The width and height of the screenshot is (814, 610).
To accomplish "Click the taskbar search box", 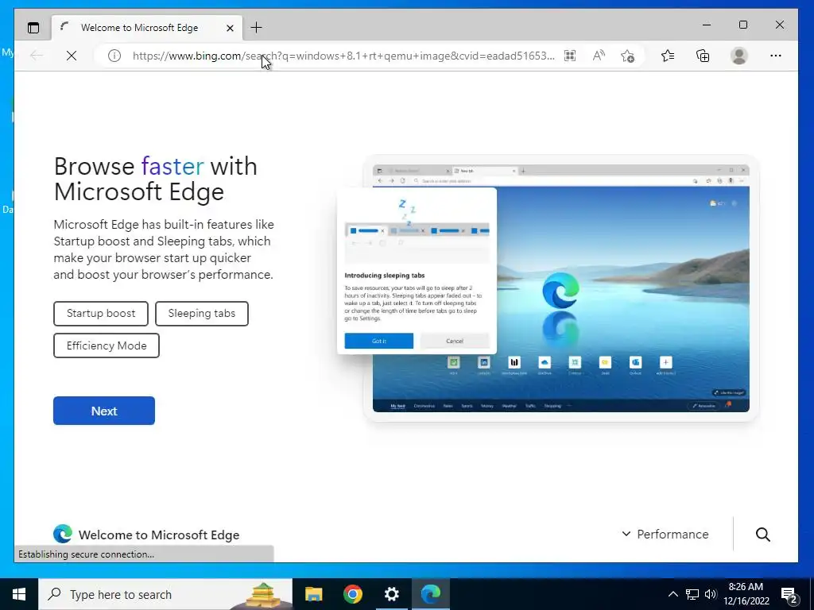I will pos(165,594).
